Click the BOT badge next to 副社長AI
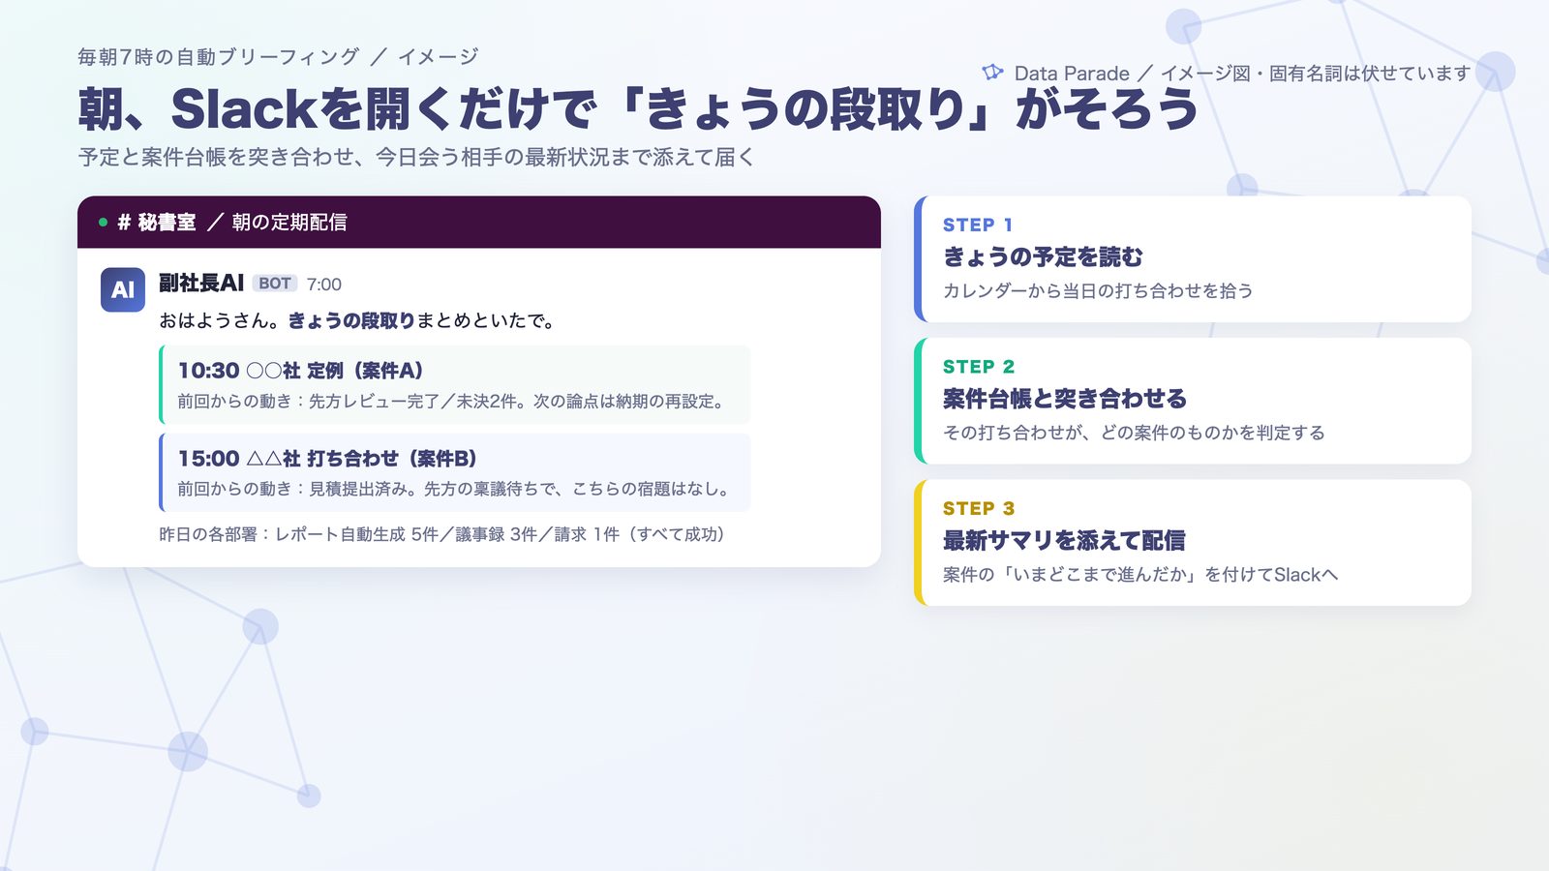The image size is (1549, 871). pos(275,284)
